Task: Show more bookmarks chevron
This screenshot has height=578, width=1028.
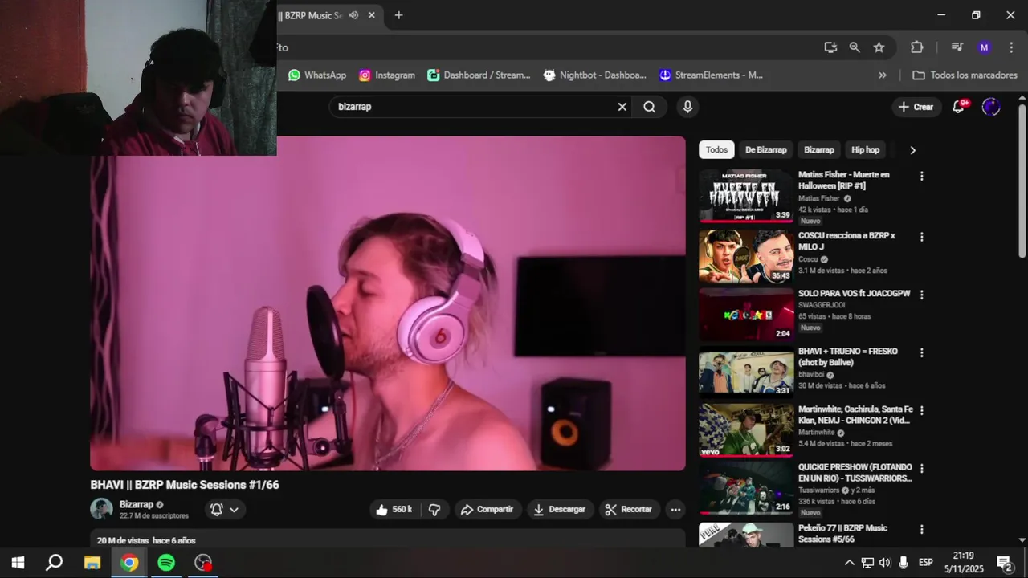Action: [x=883, y=75]
